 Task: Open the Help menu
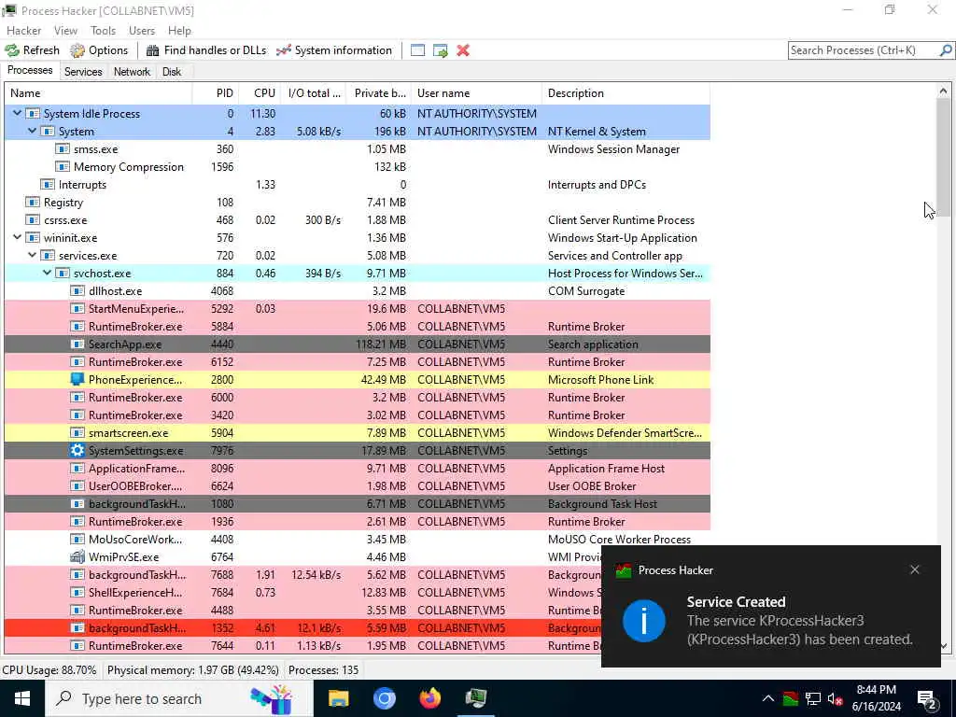(x=179, y=31)
